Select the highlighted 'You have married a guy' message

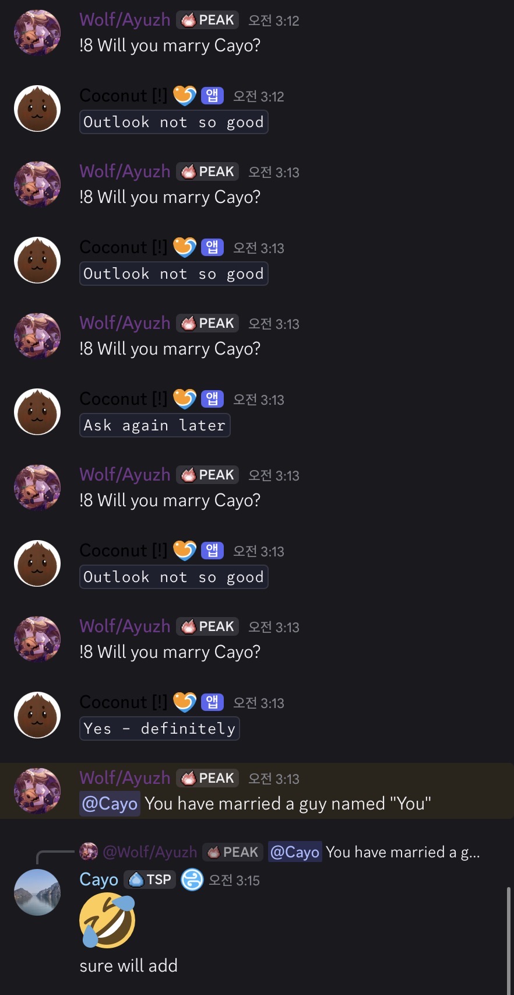257,791
